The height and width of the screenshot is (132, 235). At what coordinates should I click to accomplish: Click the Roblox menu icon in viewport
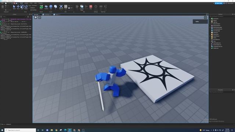coord(36,18)
